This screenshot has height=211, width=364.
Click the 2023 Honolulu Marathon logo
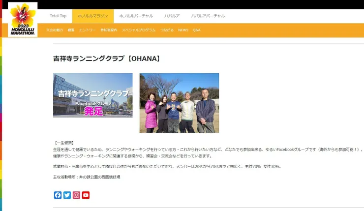point(23,19)
